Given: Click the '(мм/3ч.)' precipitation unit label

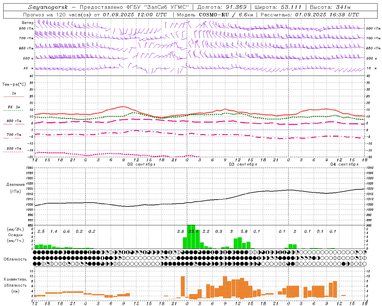Looking at the screenshot, I should click(x=16, y=229).
